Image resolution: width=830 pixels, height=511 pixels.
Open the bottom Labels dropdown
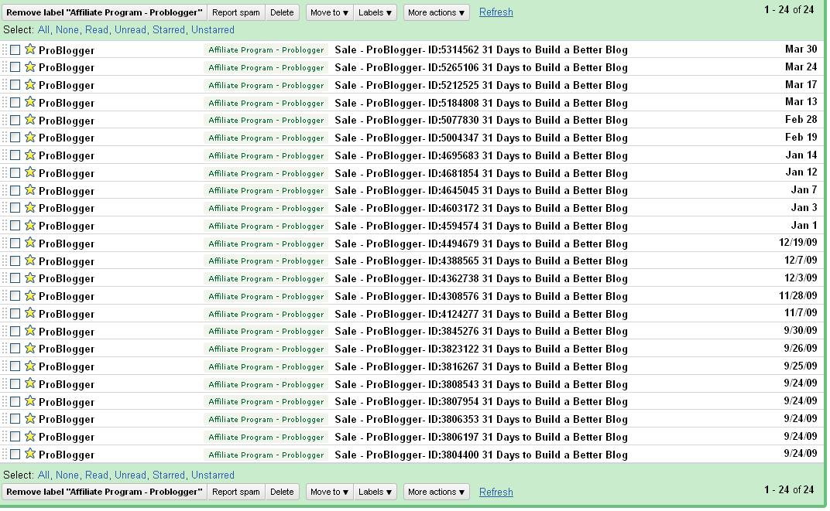(x=375, y=492)
